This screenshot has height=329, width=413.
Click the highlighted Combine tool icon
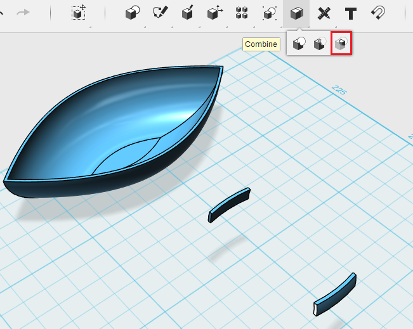pos(296,13)
